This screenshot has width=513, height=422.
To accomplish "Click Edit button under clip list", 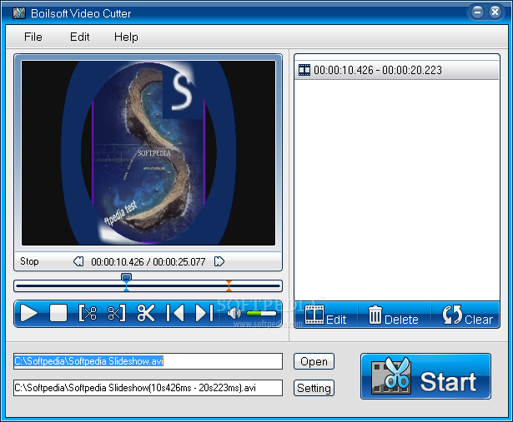I will click(325, 315).
